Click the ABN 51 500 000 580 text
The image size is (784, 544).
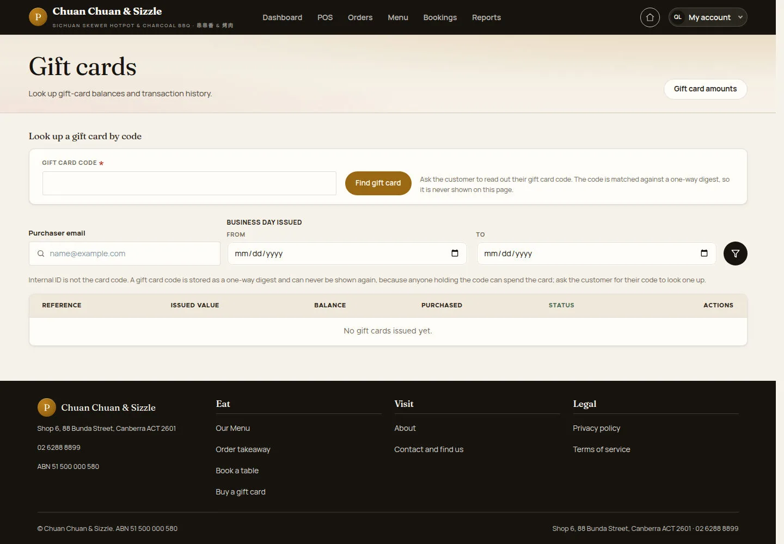(x=68, y=466)
